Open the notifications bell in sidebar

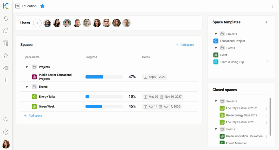pos(6,19)
